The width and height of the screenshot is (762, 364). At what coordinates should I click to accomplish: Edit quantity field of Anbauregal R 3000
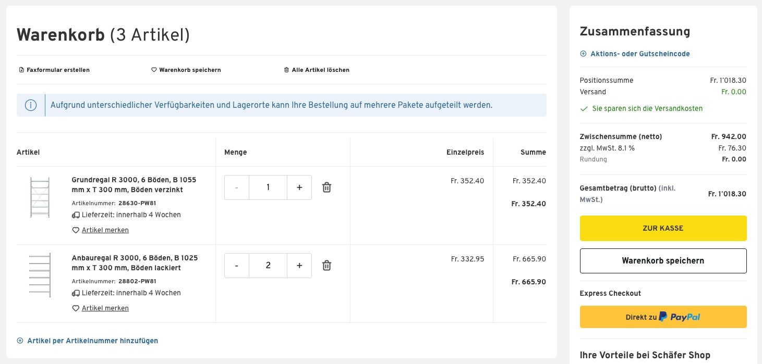[268, 266]
